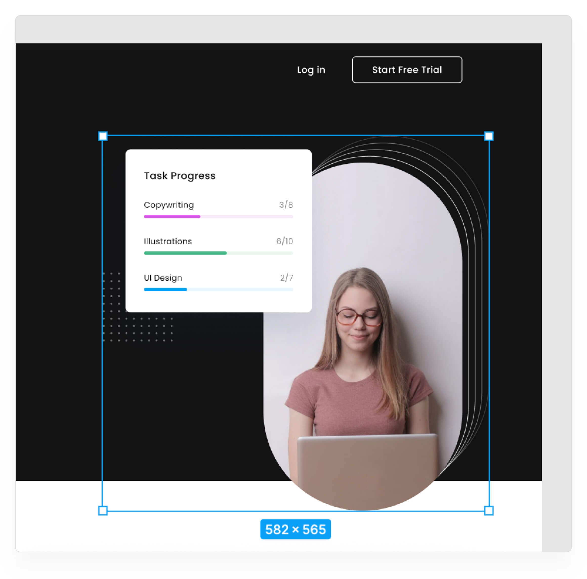
Task: Click the 3/8 copywriting count
Action: click(286, 205)
